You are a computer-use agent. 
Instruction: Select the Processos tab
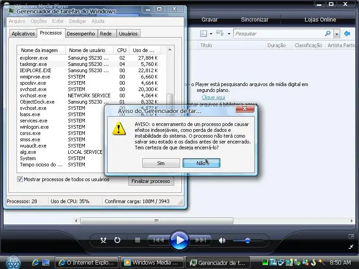[x=51, y=33]
